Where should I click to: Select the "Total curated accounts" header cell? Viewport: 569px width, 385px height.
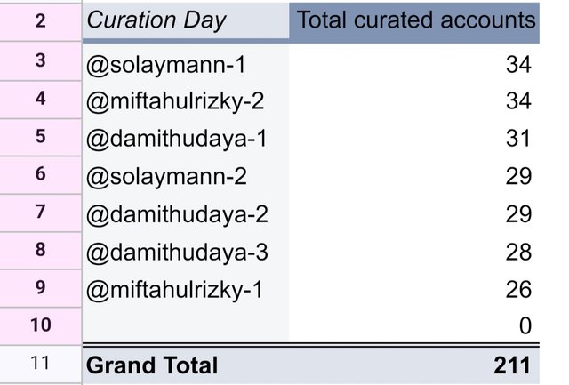pyautogui.click(x=414, y=20)
